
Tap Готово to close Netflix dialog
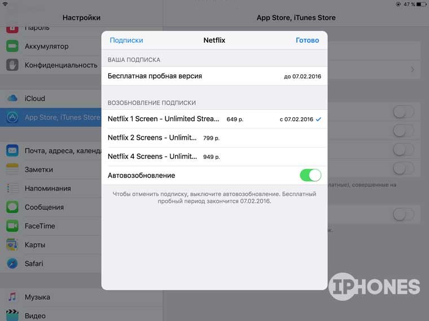(307, 40)
